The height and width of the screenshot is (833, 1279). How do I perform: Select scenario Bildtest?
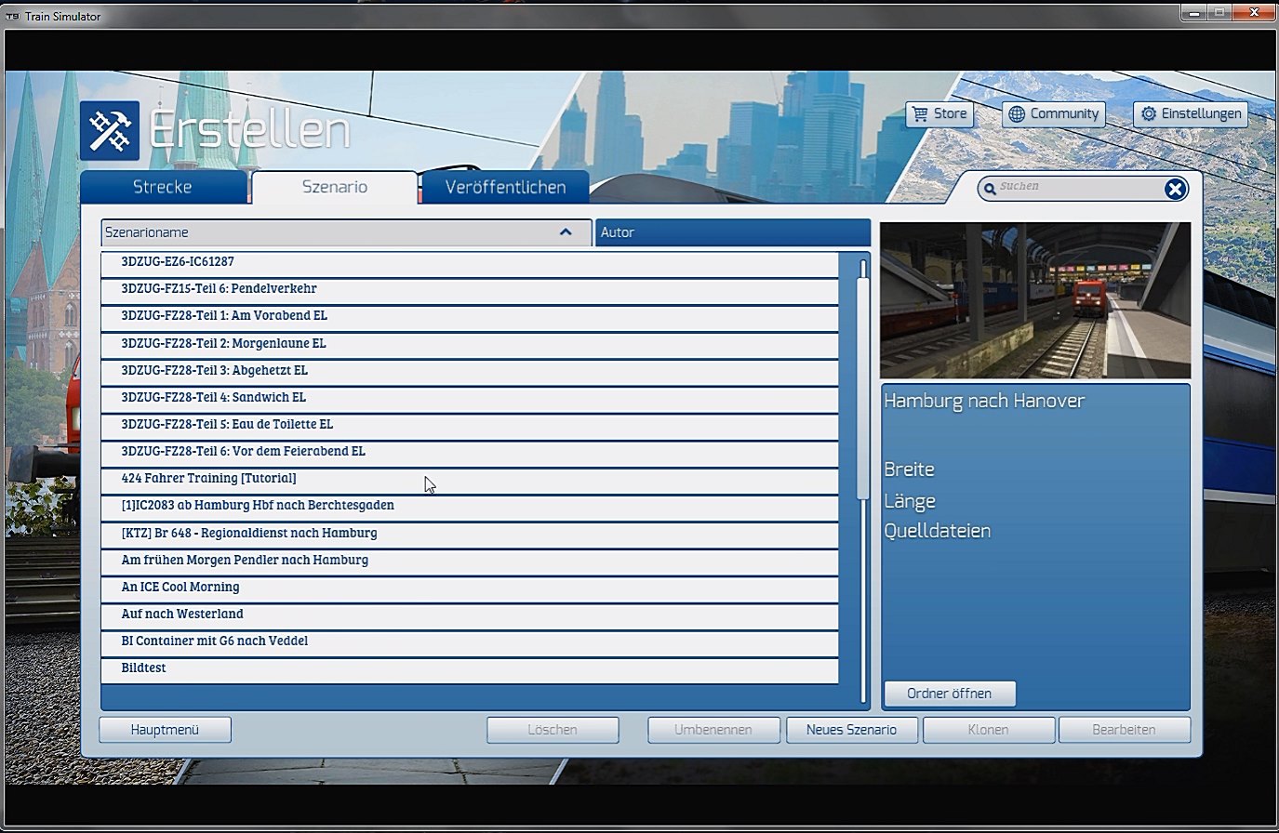(470, 669)
